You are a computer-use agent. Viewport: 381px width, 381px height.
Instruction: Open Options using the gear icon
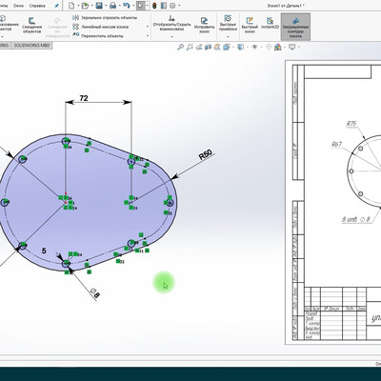click(172, 6)
